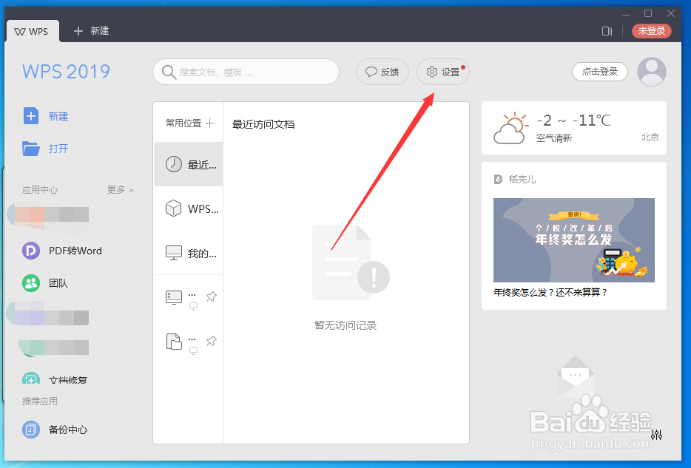691x468 pixels.
Task: Open a new tab via 新建
Action: pos(91,31)
